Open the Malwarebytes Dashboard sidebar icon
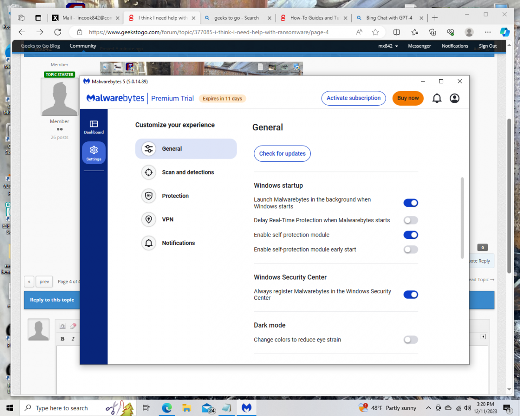The height and width of the screenshot is (416, 520). coord(94,127)
